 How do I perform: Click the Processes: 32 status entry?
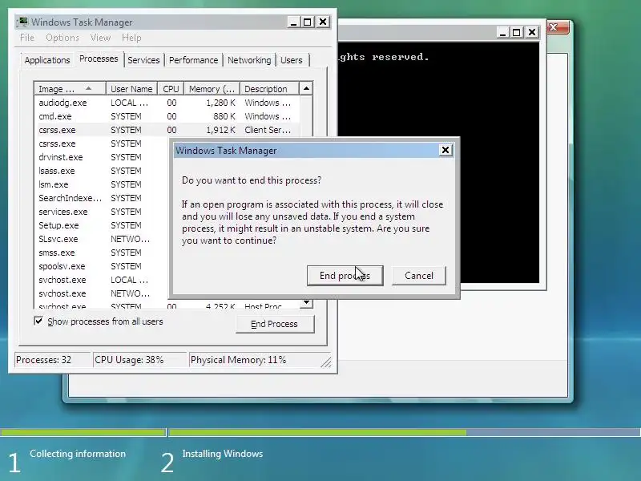pos(52,360)
